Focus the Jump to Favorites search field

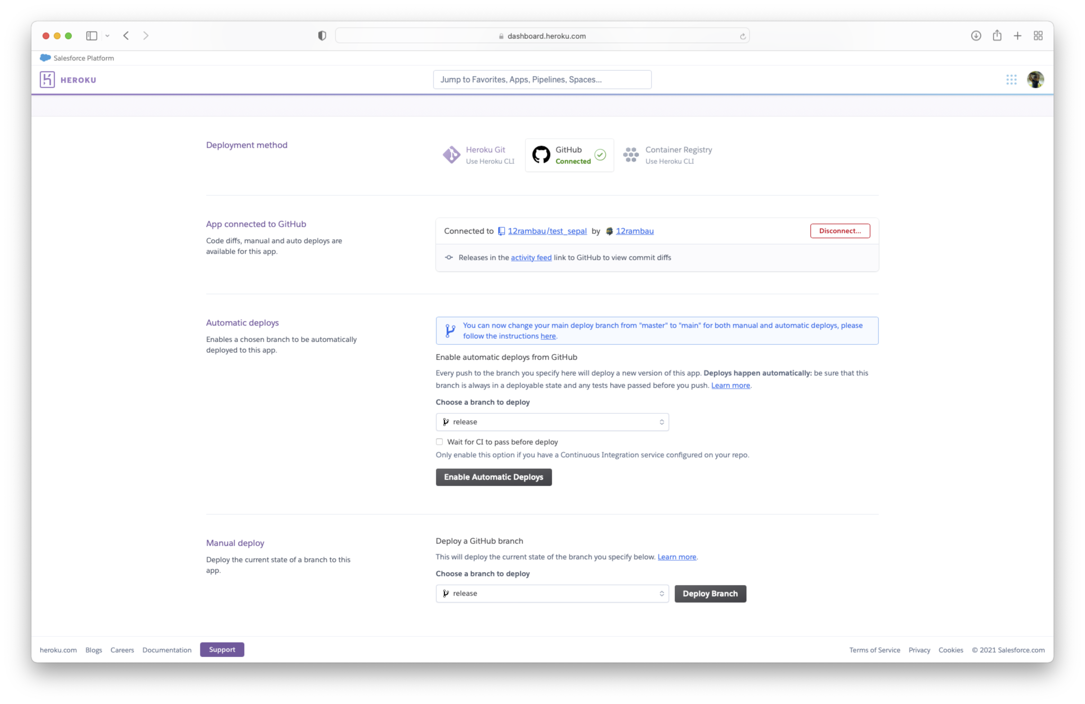[542, 80]
